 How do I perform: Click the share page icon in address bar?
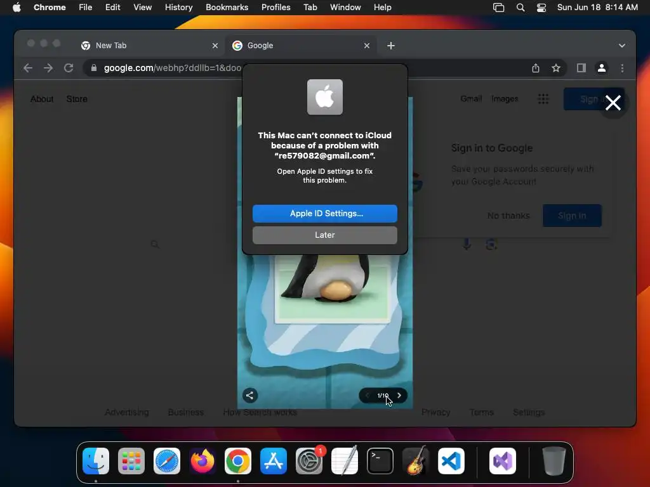pos(536,68)
